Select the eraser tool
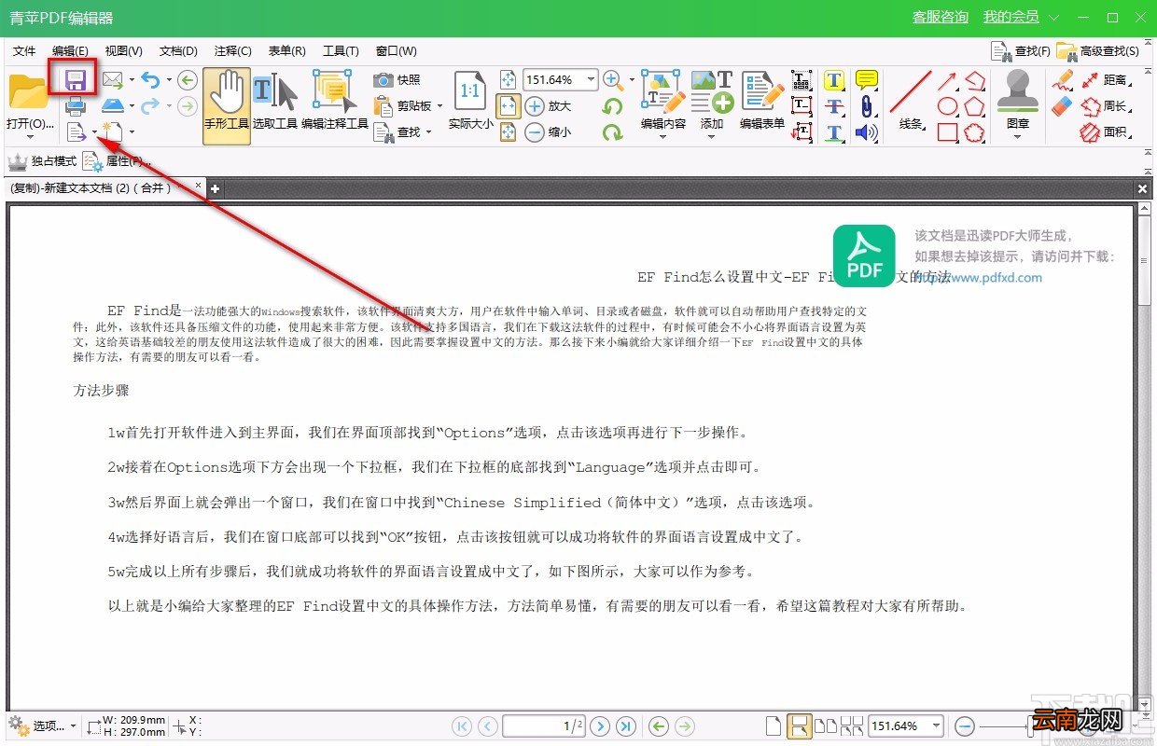 tap(1063, 106)
